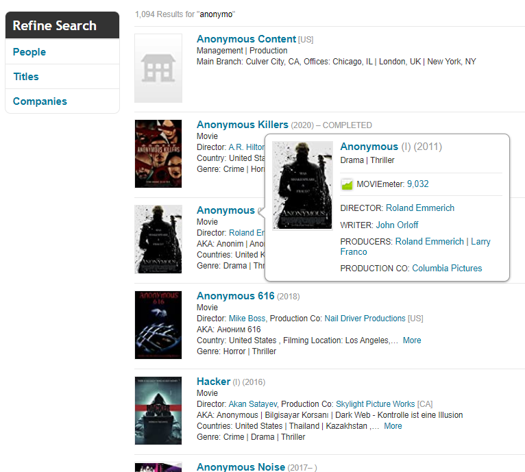Click 'Main Branch: Culver City, CA' text
The image size is (525, 472).
248,62
